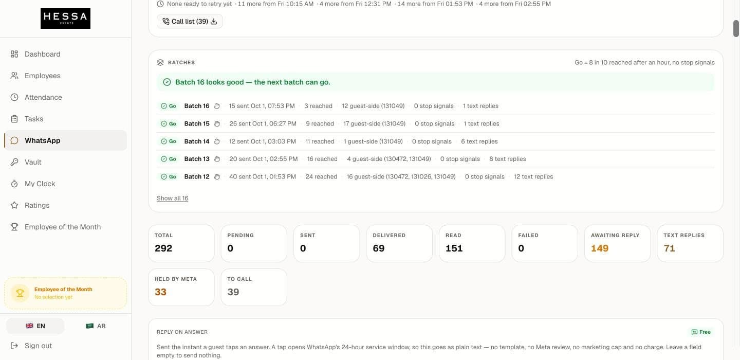Switch language to AR
Image resolution: width=740 pixels, height=360 pixels.
click(96, 326)
